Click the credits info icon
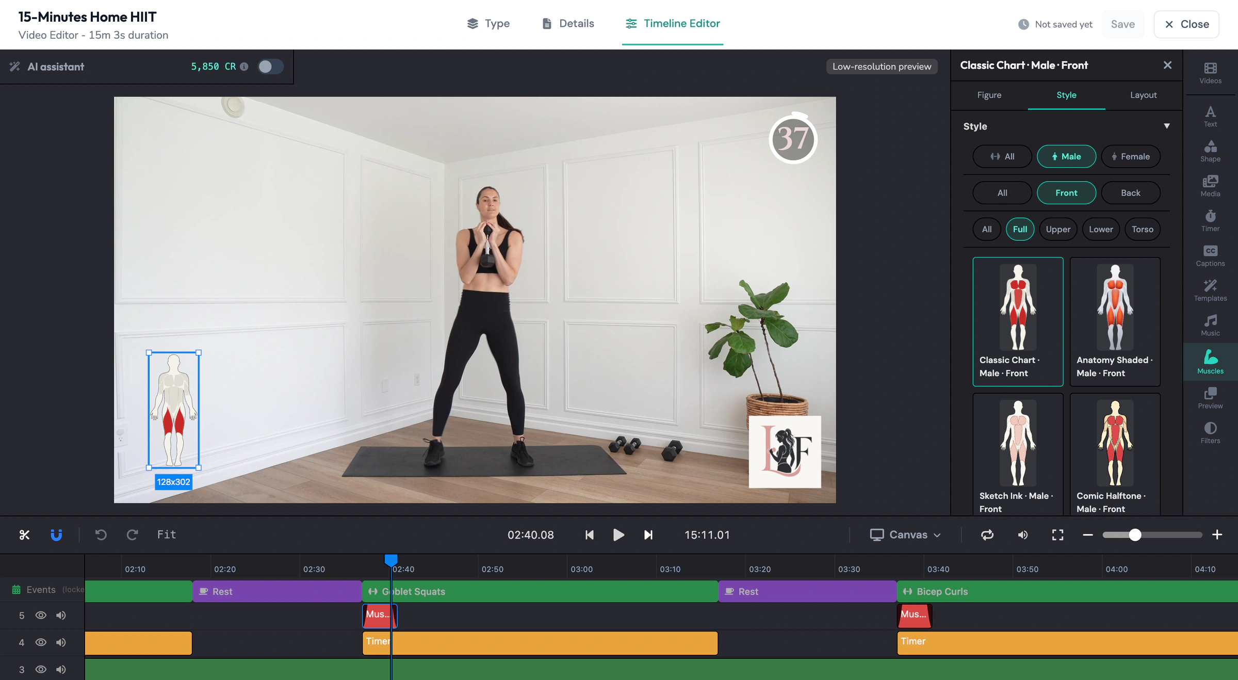This screenshot has height=680, width=1238. click(x=244, y=67)
